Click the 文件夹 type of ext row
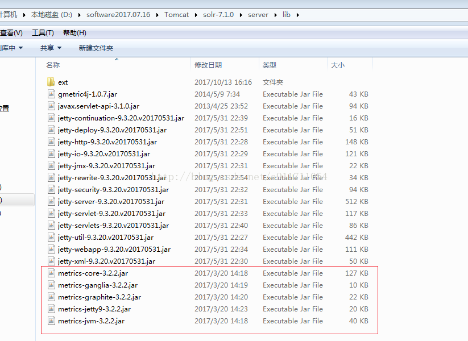Screen dimensions: 468x341 (273, 82)
